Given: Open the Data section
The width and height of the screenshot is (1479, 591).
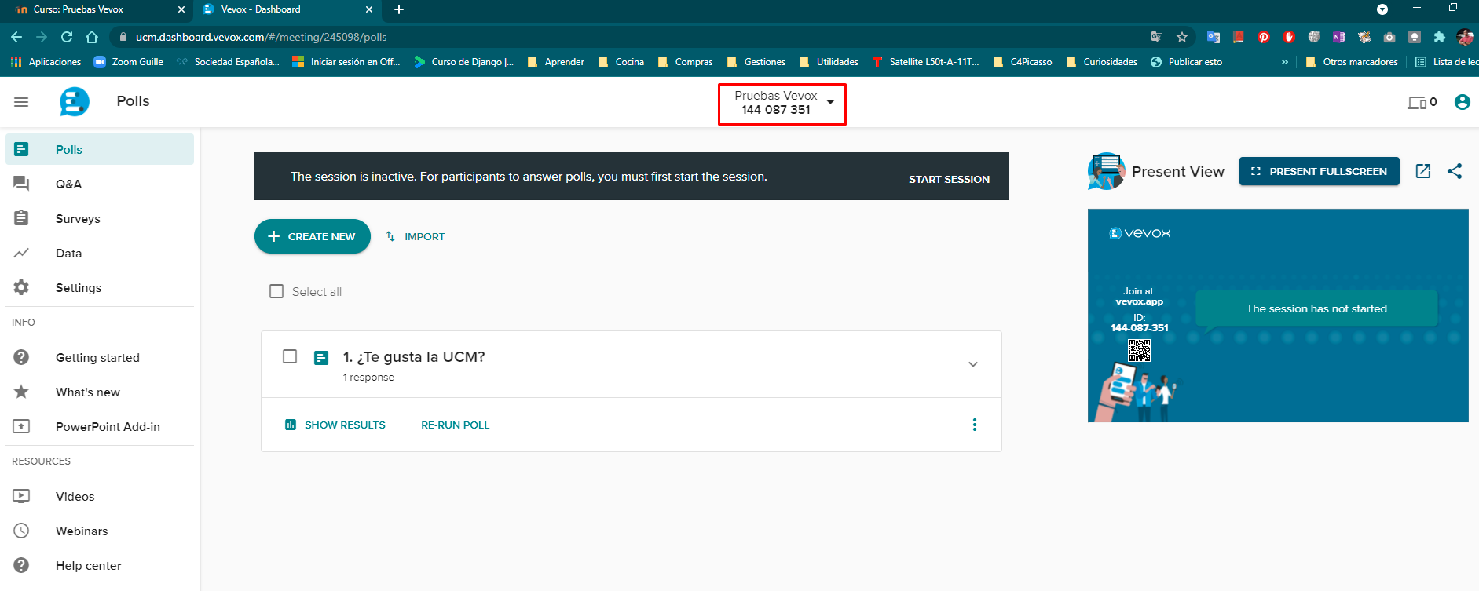Looking at the screenshot, I should point(100,253).
